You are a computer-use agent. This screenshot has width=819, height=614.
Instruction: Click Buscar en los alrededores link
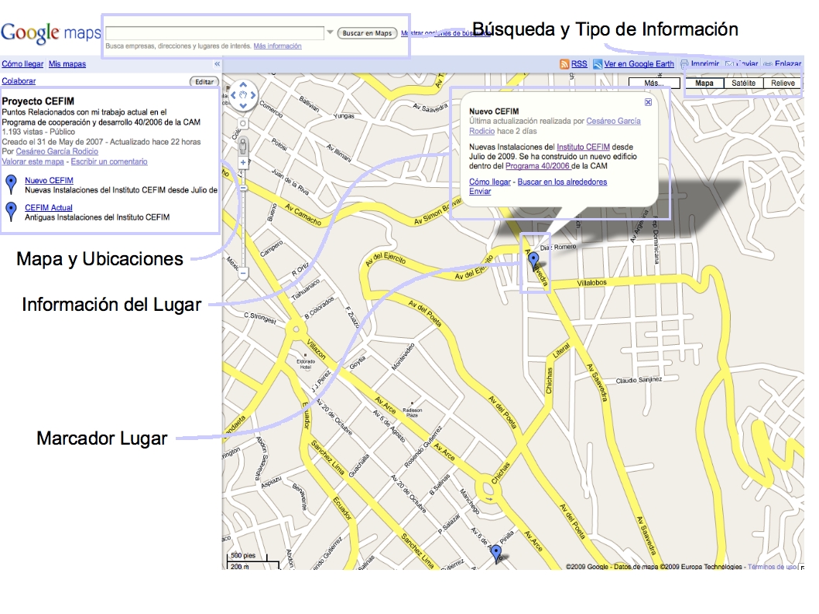tap(562, 182)
